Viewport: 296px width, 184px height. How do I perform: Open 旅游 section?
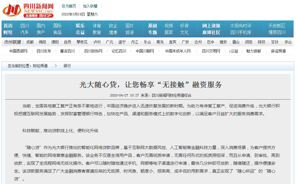129,33
